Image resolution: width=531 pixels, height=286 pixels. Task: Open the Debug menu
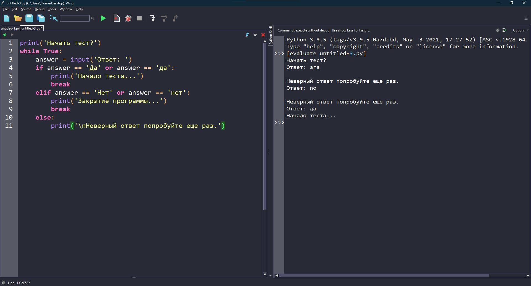[x=40, y=9]
